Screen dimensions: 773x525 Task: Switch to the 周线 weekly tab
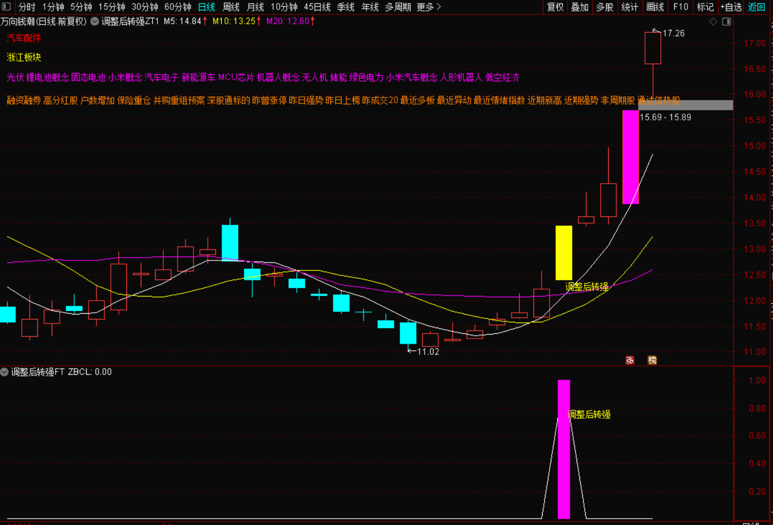(231, 7)
